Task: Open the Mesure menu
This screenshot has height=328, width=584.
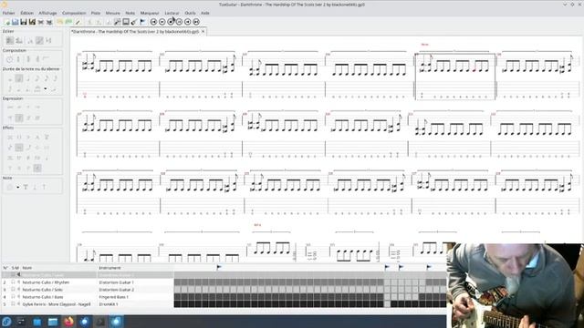Action: (x=113, y=13)
